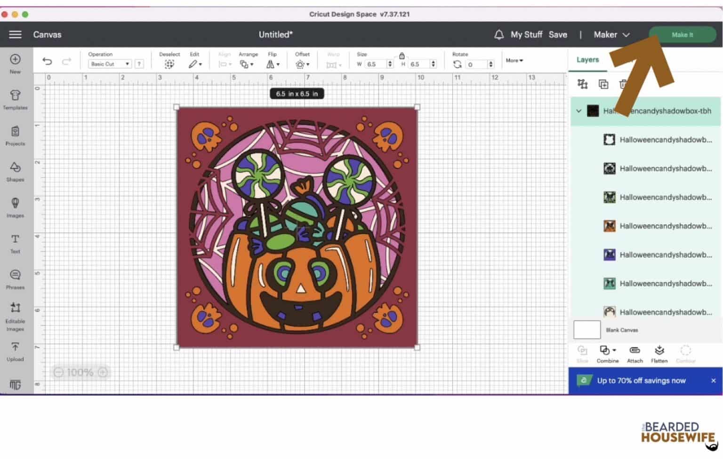Open the Basic Cut operation dropdown
The height and width of the screenshot is (459, 723).
(x=109, y=64)
